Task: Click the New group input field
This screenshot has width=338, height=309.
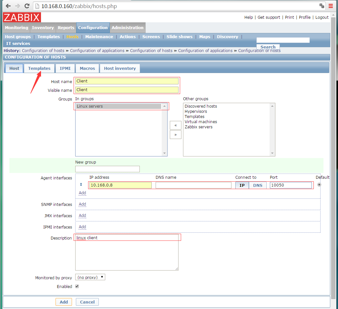Action: [x=108, y=169]
